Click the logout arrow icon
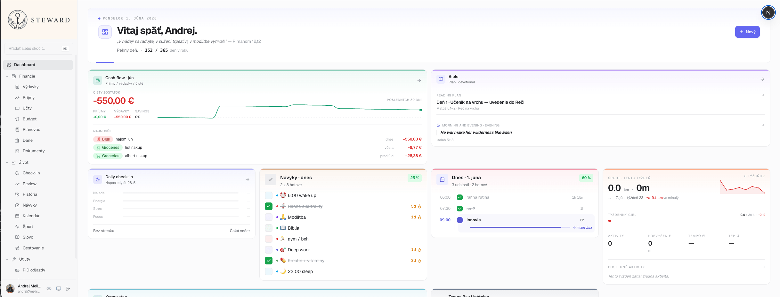Image resolution: width=780 pixels, height=297 pixels. [x=68, y=289]
